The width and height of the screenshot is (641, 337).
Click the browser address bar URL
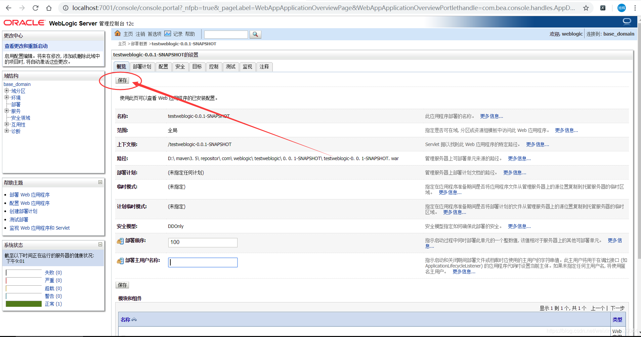click(x=323, y=8)
